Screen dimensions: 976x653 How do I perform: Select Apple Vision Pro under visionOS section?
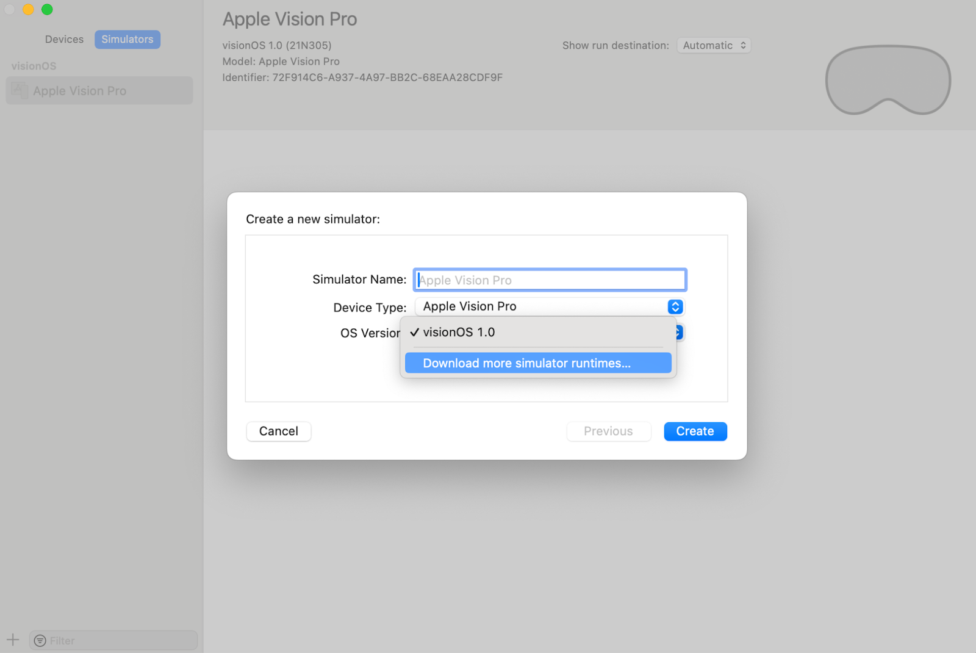79,90
